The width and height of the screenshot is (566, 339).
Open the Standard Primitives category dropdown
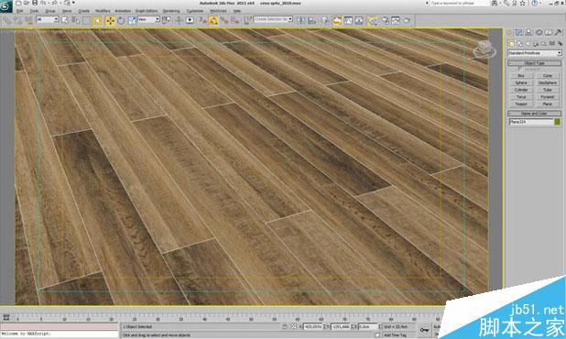click(x=535, y=53)
